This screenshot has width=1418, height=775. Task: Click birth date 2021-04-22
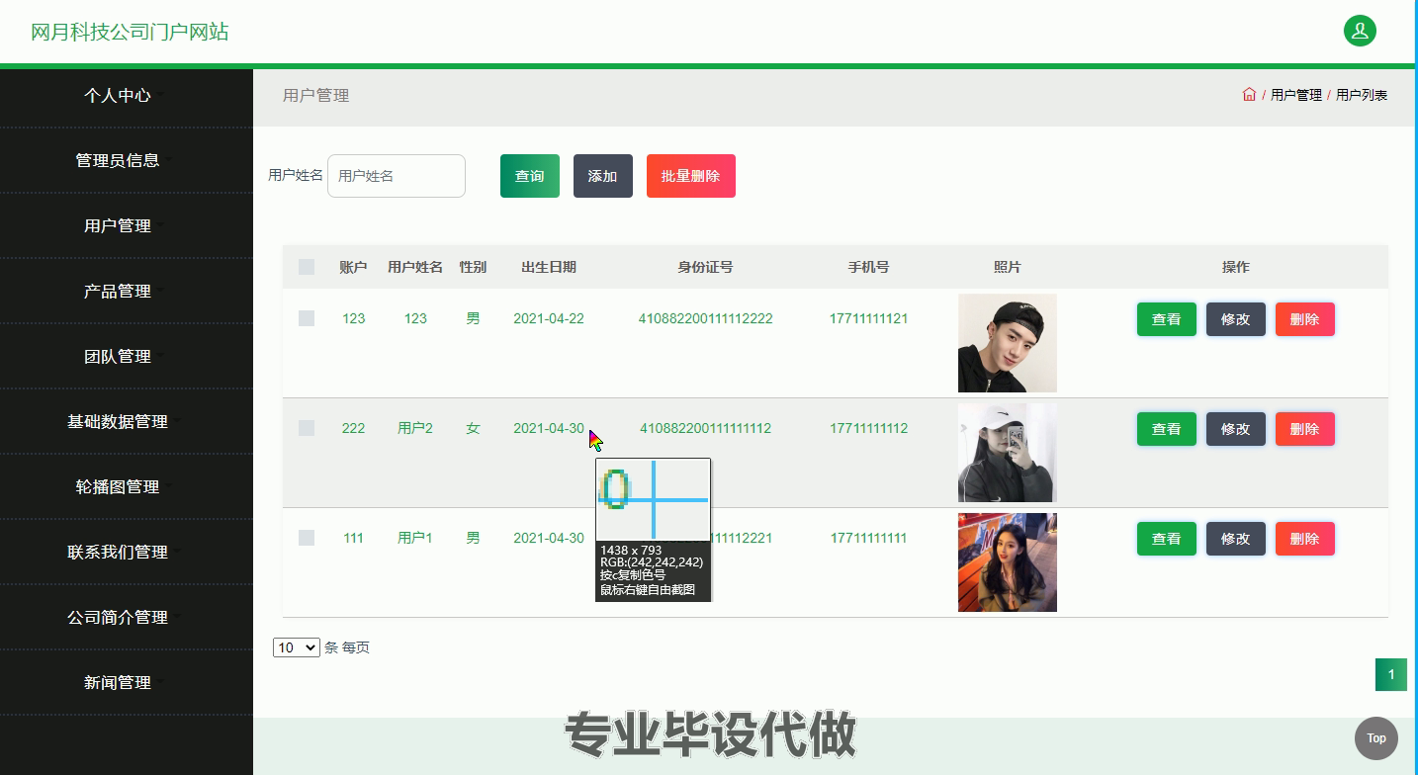[549, 318]
